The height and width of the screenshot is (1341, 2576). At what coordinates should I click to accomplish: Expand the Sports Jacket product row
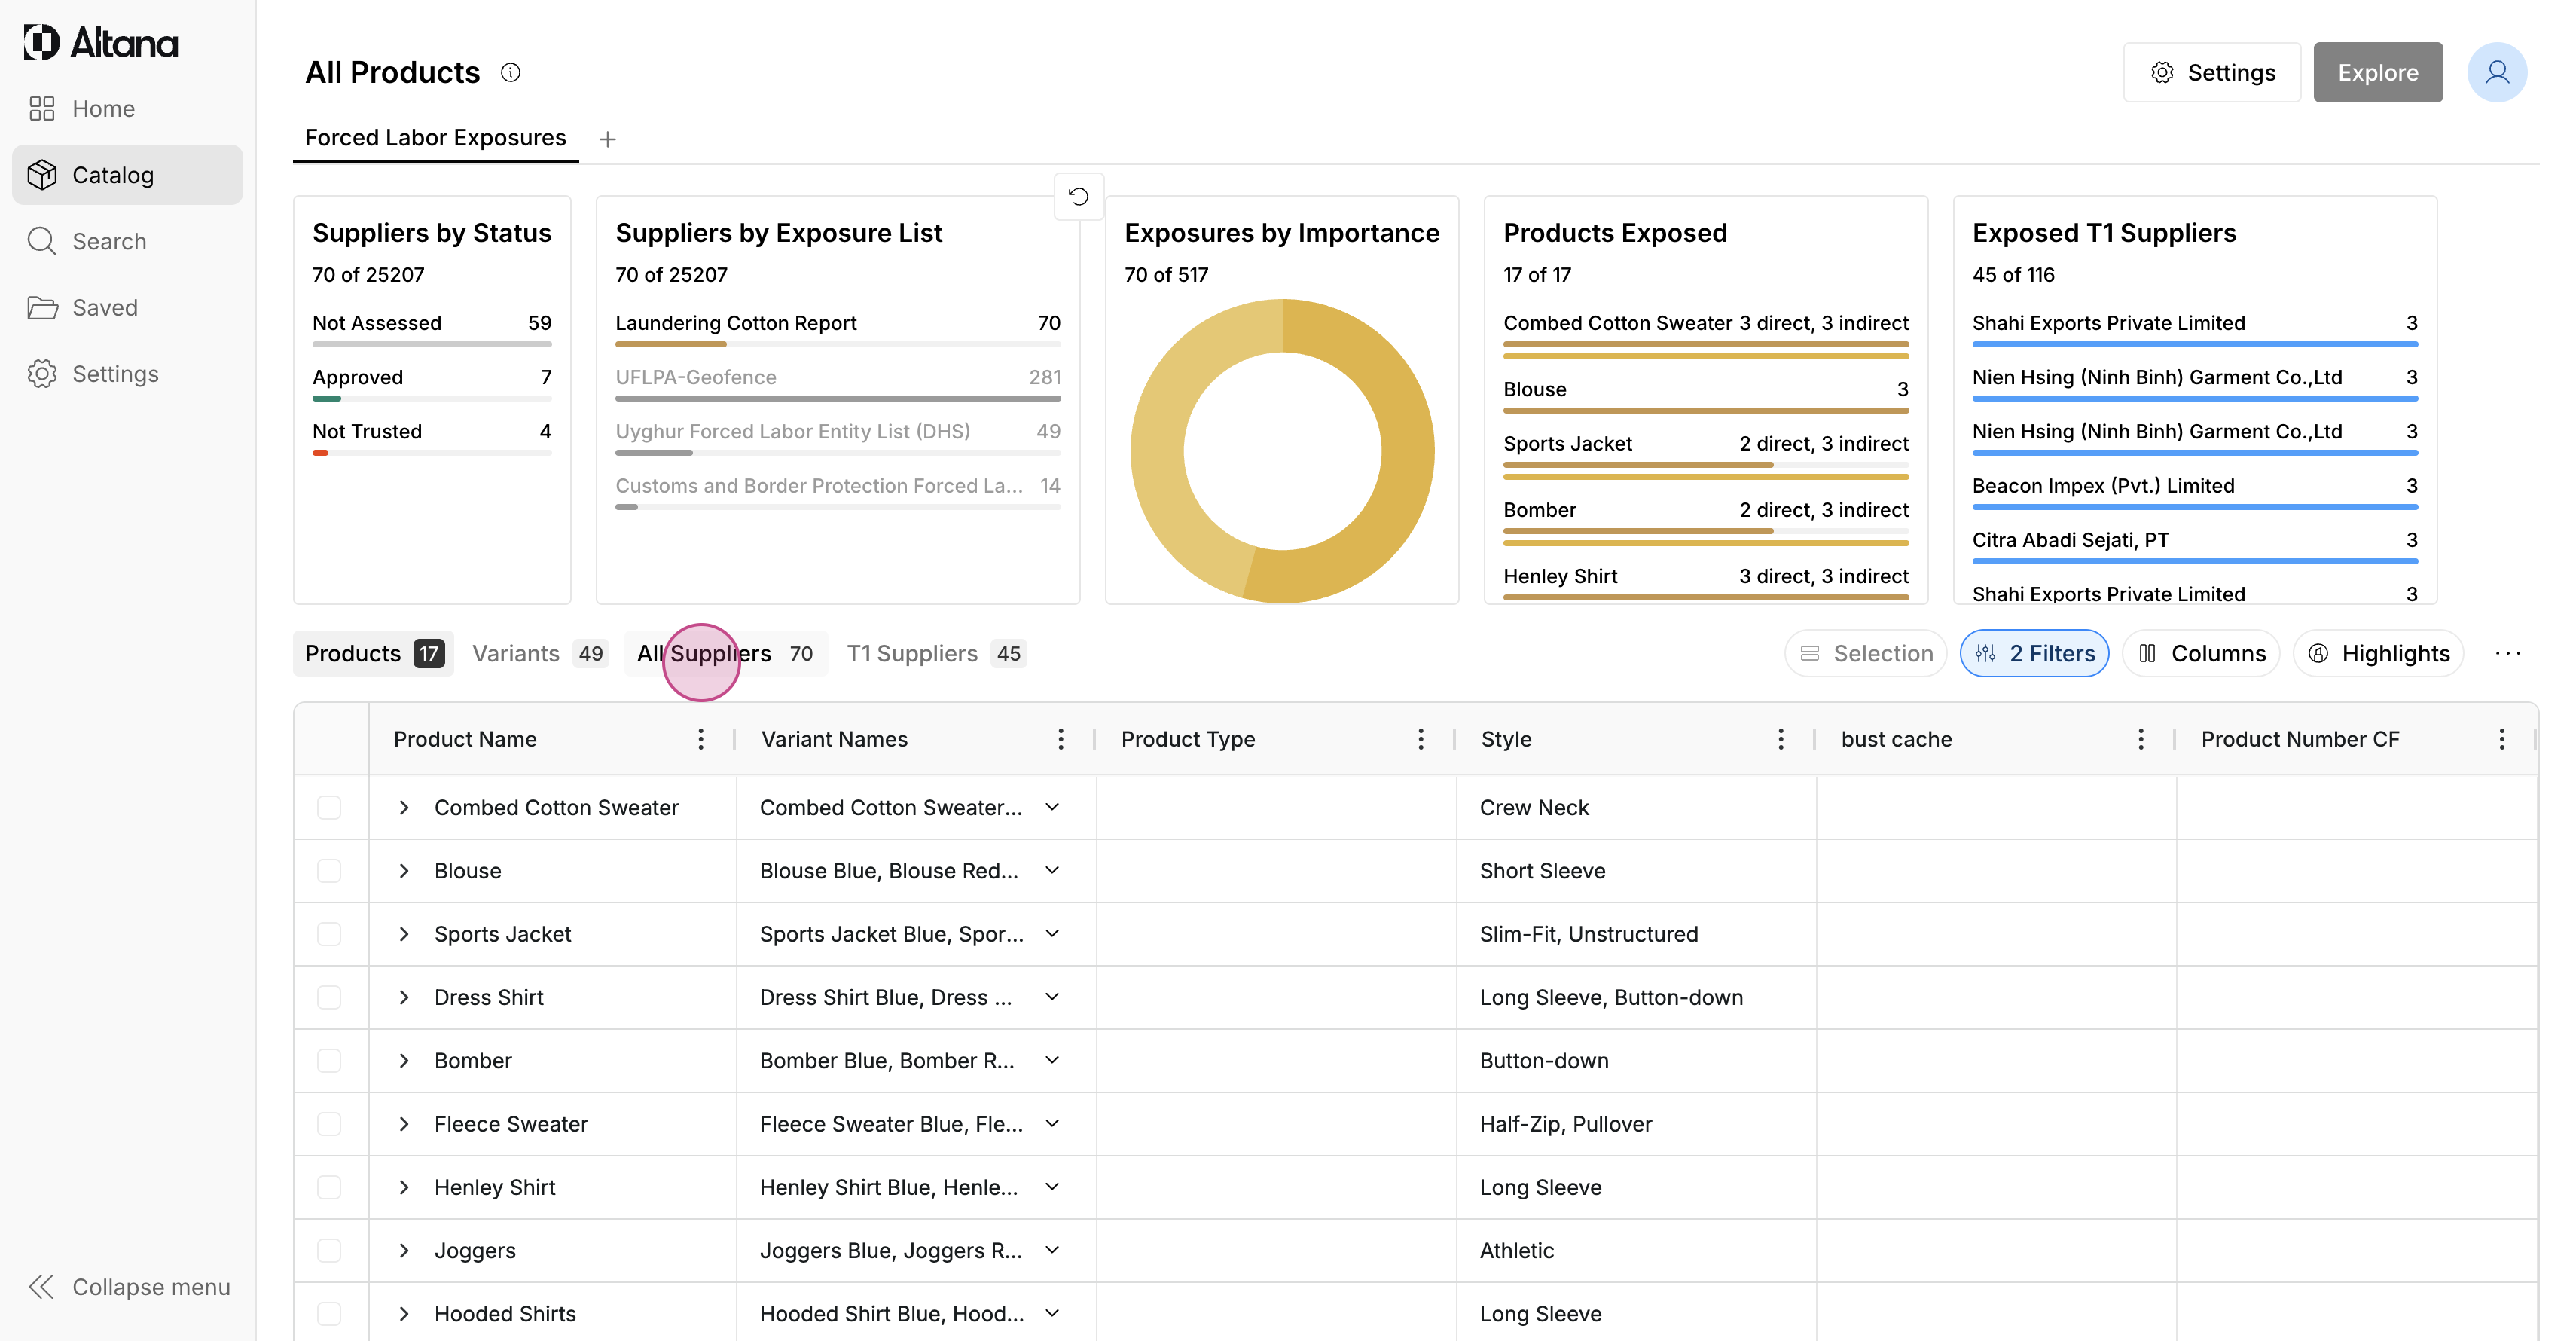tap(404, 934)
